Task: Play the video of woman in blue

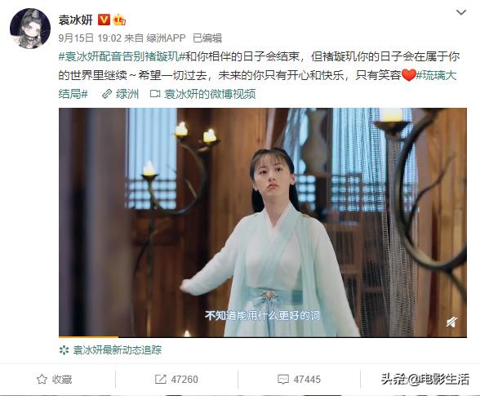Action: (263, 223)
